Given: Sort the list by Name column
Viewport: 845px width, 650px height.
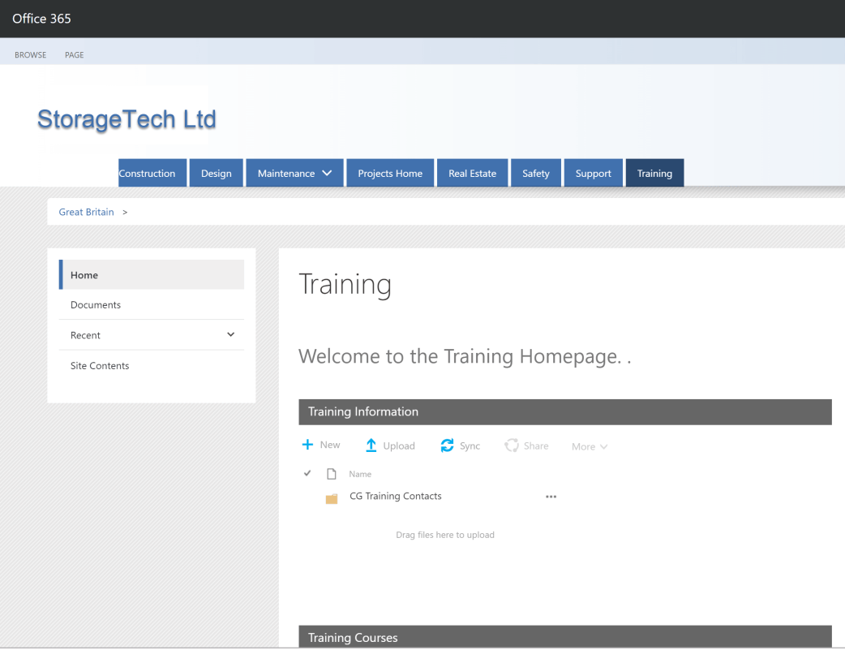Looking at the screenshot, I should [x=360, y=474].
